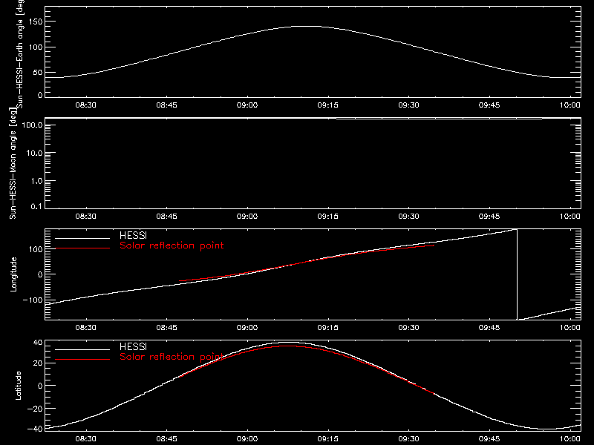Click the red legend line in Latitude plot

point(82,360)
